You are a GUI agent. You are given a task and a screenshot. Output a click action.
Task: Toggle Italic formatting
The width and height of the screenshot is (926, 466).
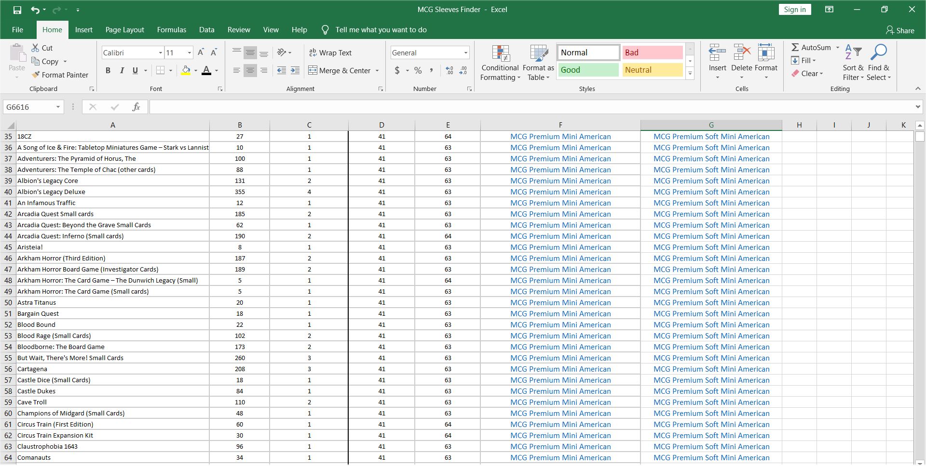tap(122, 70)
